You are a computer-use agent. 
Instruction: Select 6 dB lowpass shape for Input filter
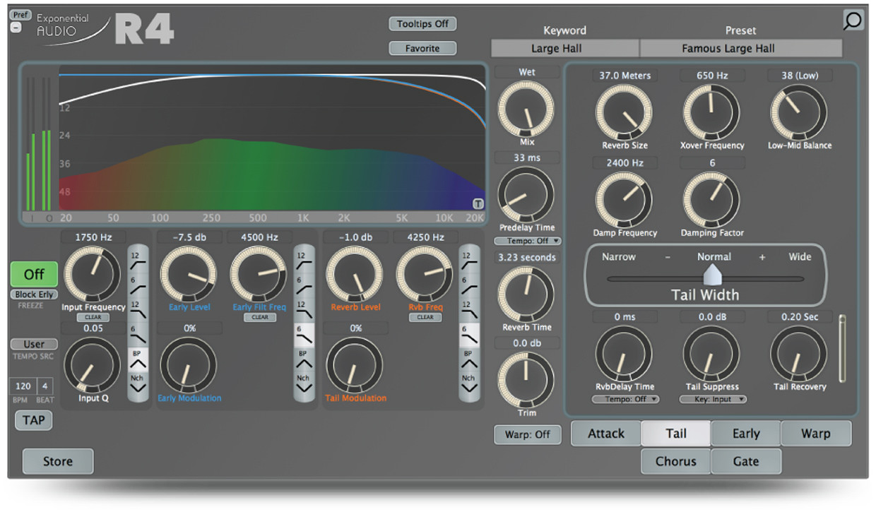pos(138,335)
